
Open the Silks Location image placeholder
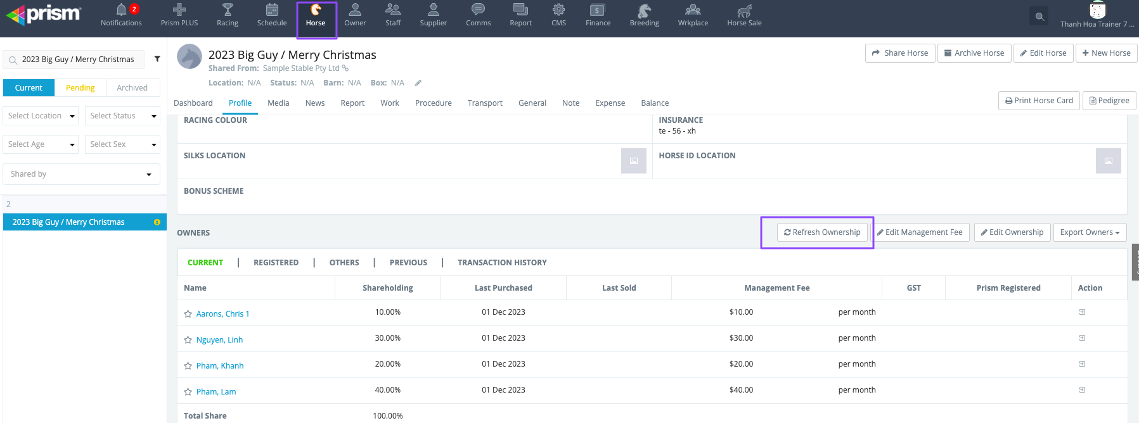click(x=633, y=161)
